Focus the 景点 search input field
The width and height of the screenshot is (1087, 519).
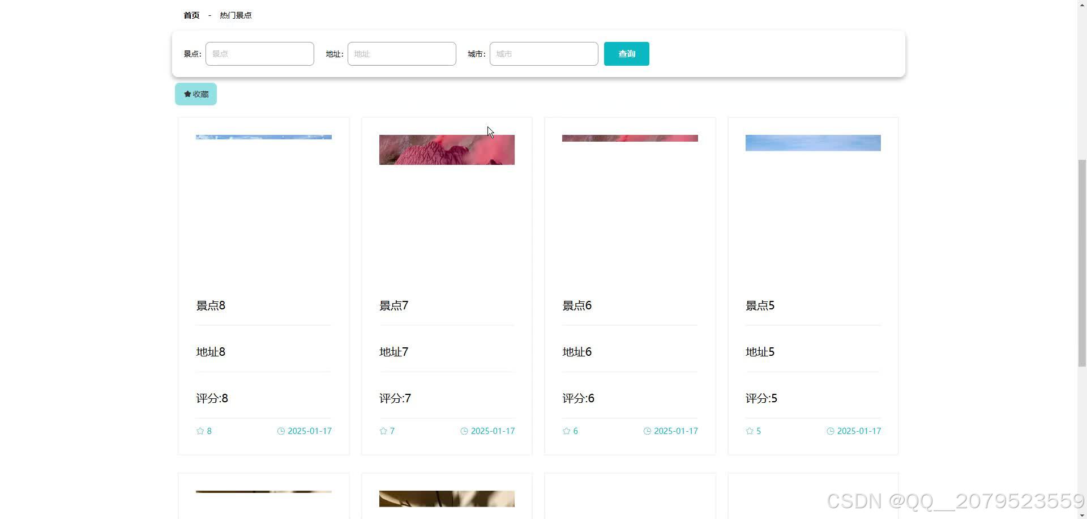pos(260,54)
